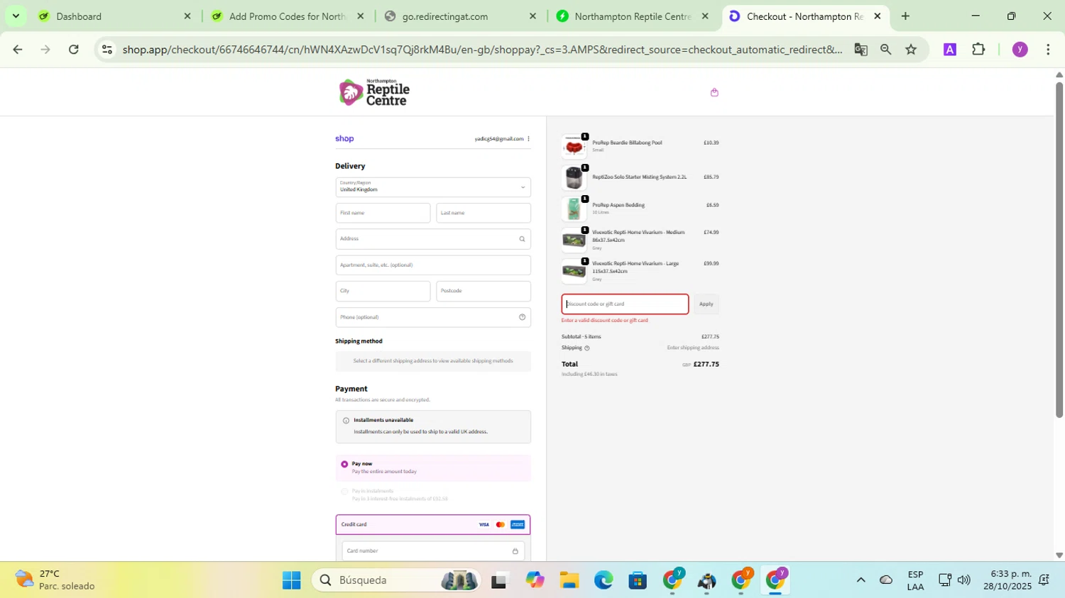The image size is (1065, 598).
Task: Click the Apartment, suite field
Action: (x=433, y=265)
